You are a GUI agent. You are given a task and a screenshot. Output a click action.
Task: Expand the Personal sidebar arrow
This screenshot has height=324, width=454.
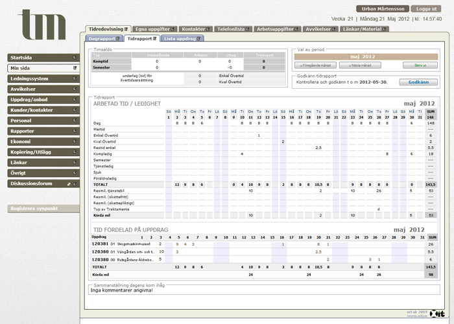(x=75, y=121)
